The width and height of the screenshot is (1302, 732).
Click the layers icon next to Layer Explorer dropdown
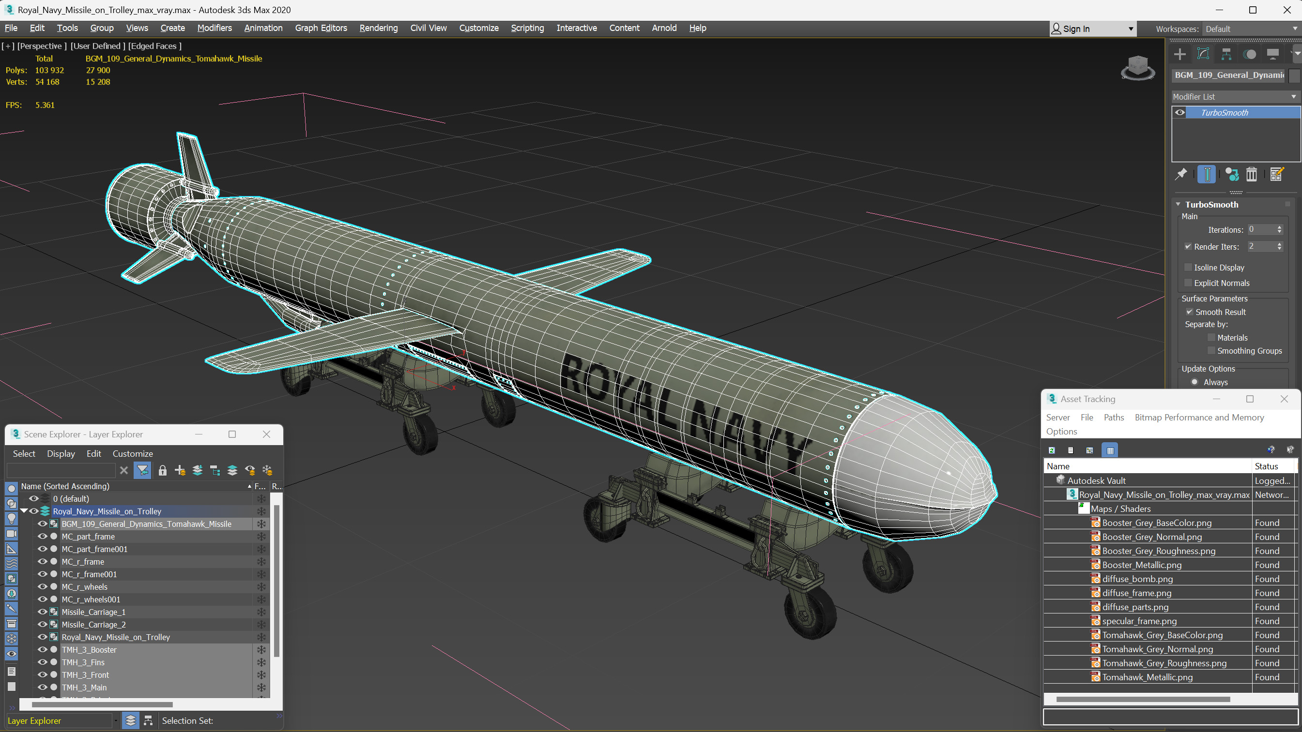click(130, 720)
